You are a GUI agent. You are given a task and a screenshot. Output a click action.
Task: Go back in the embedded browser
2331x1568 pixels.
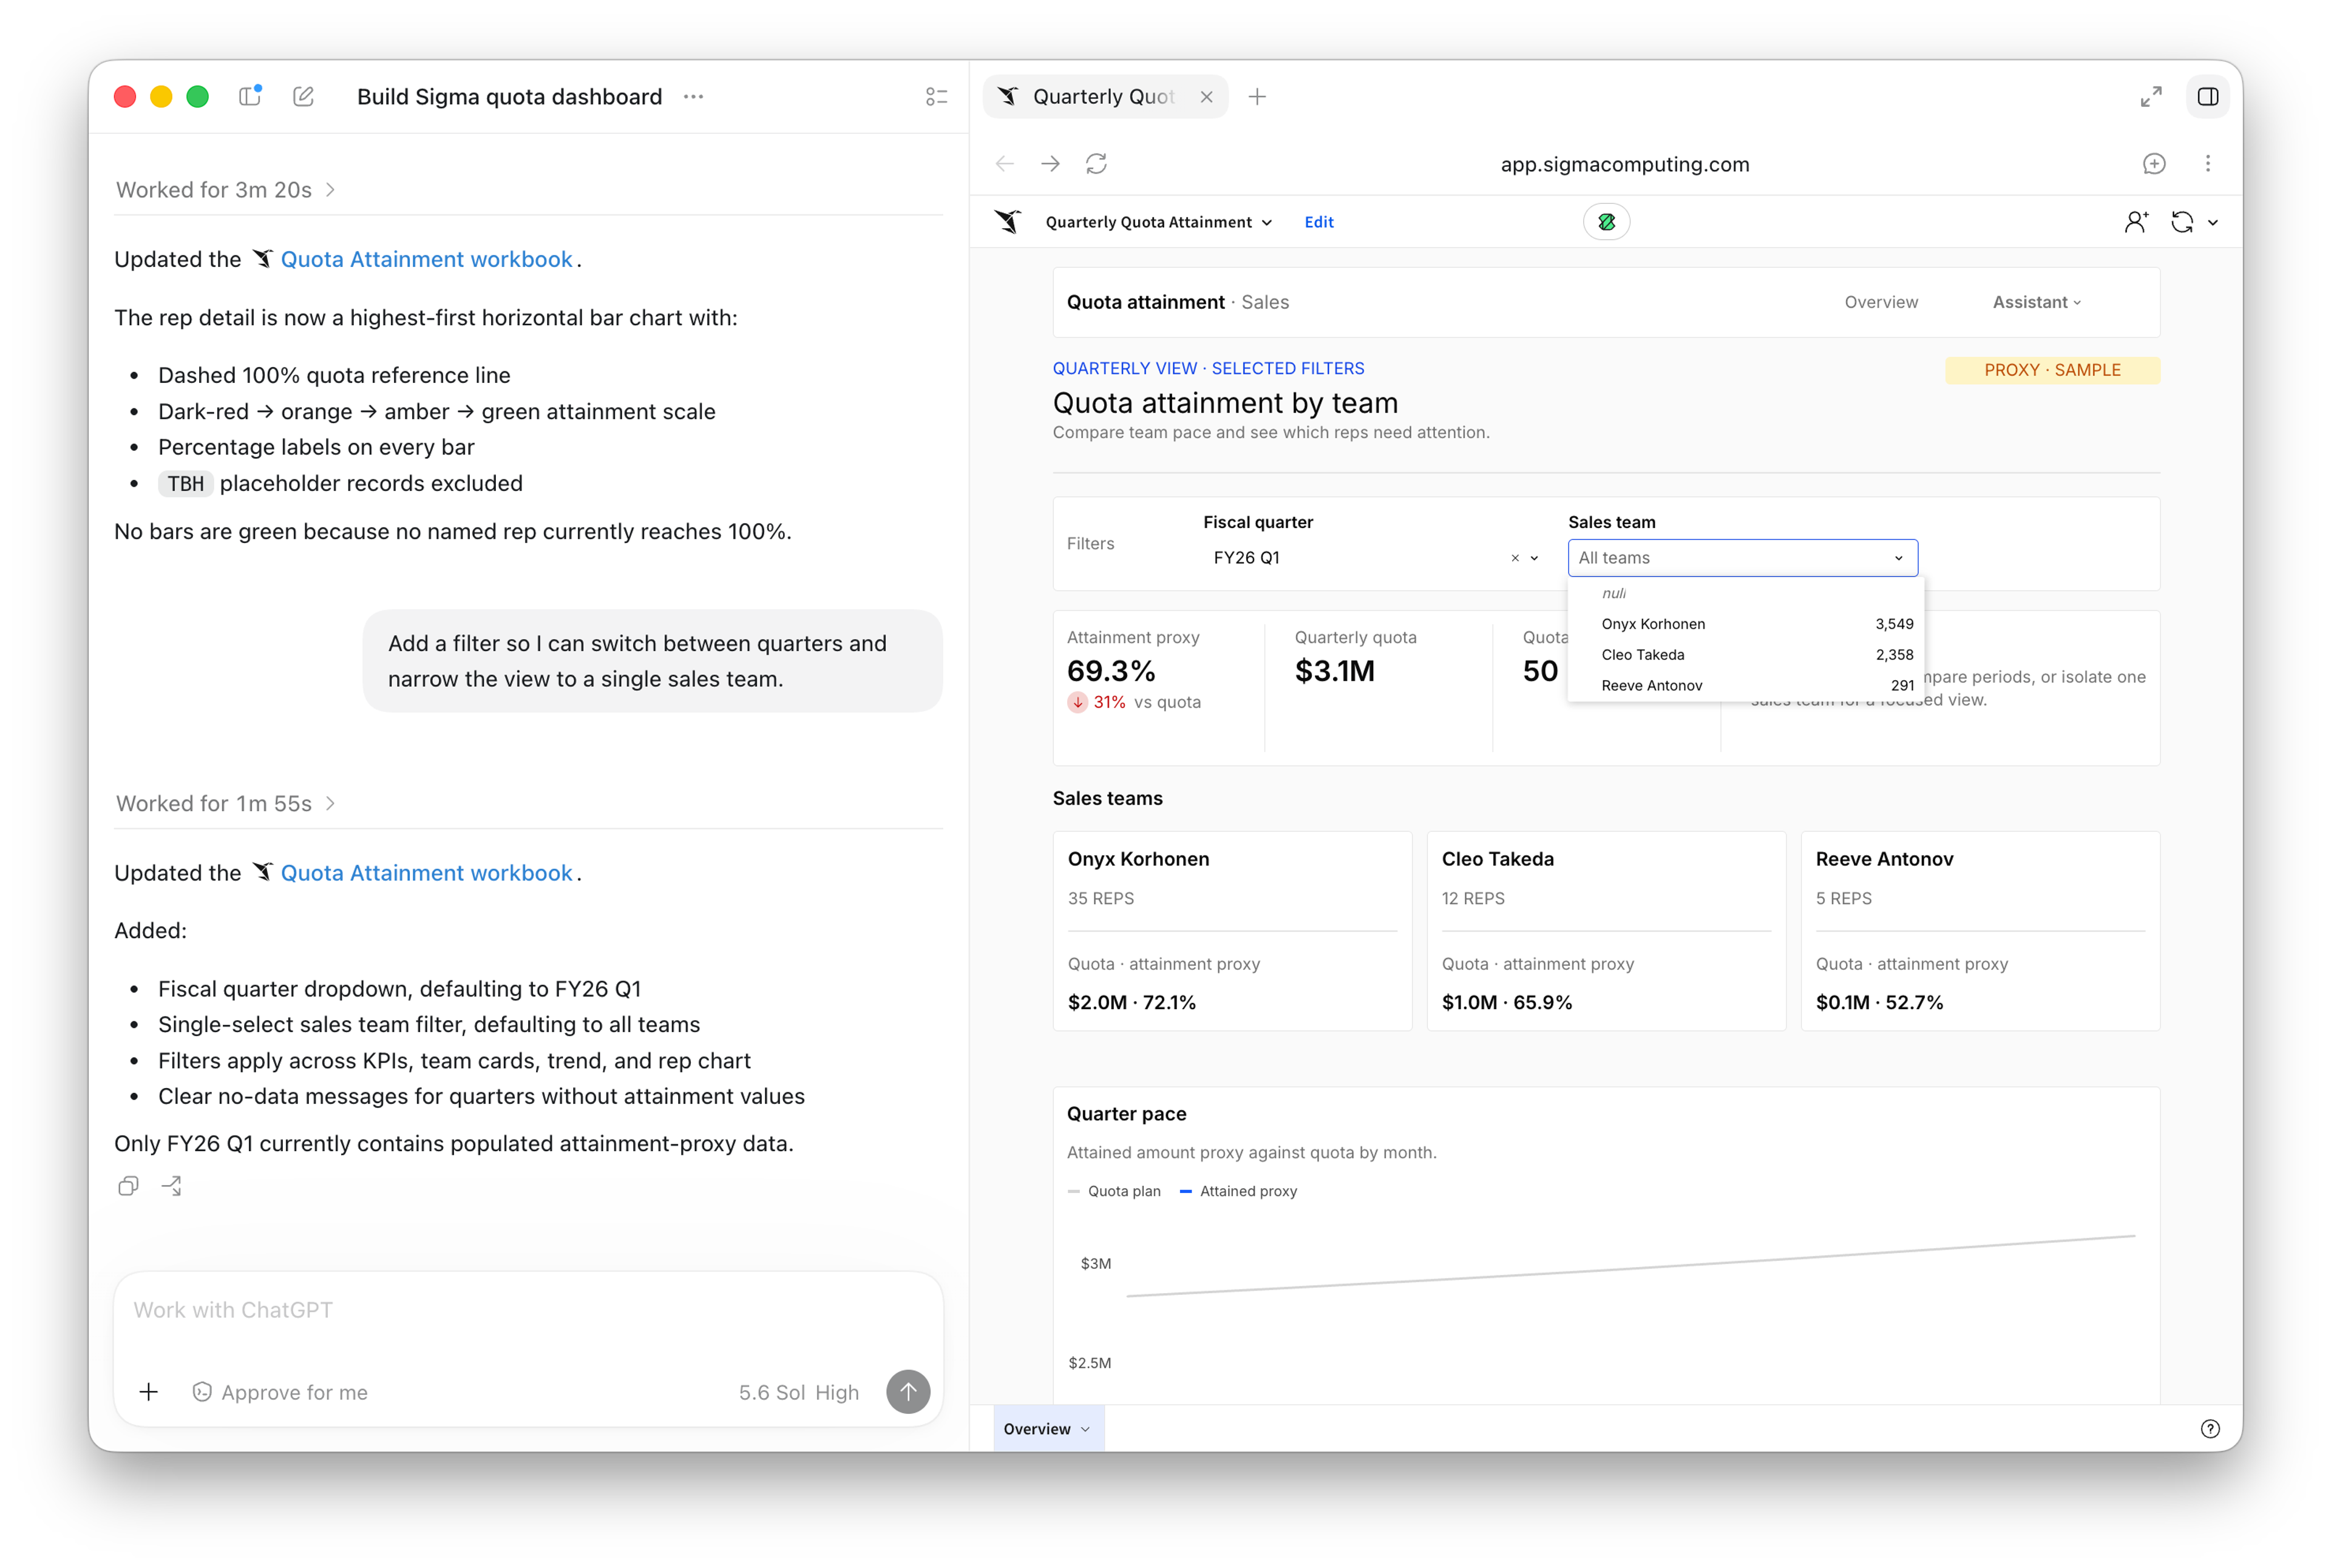[1005, 164]
